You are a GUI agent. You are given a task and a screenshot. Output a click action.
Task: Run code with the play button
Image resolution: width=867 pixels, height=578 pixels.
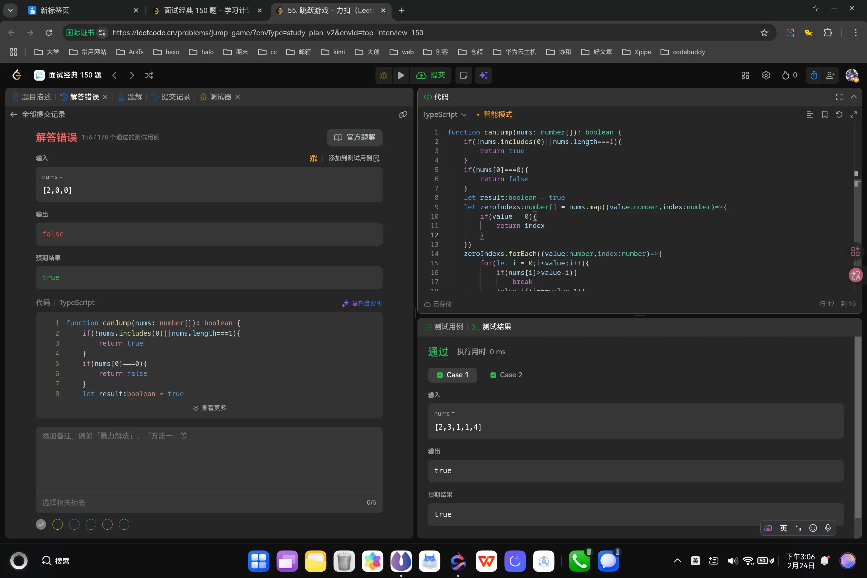pos(401,75)
